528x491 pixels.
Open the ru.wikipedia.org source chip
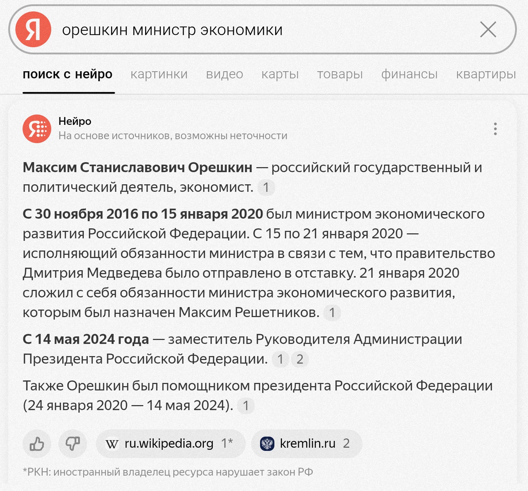(x=171, y=444)
